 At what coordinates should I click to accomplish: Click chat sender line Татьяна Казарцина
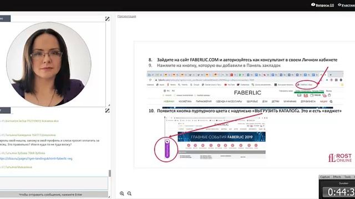pos(28,135)
